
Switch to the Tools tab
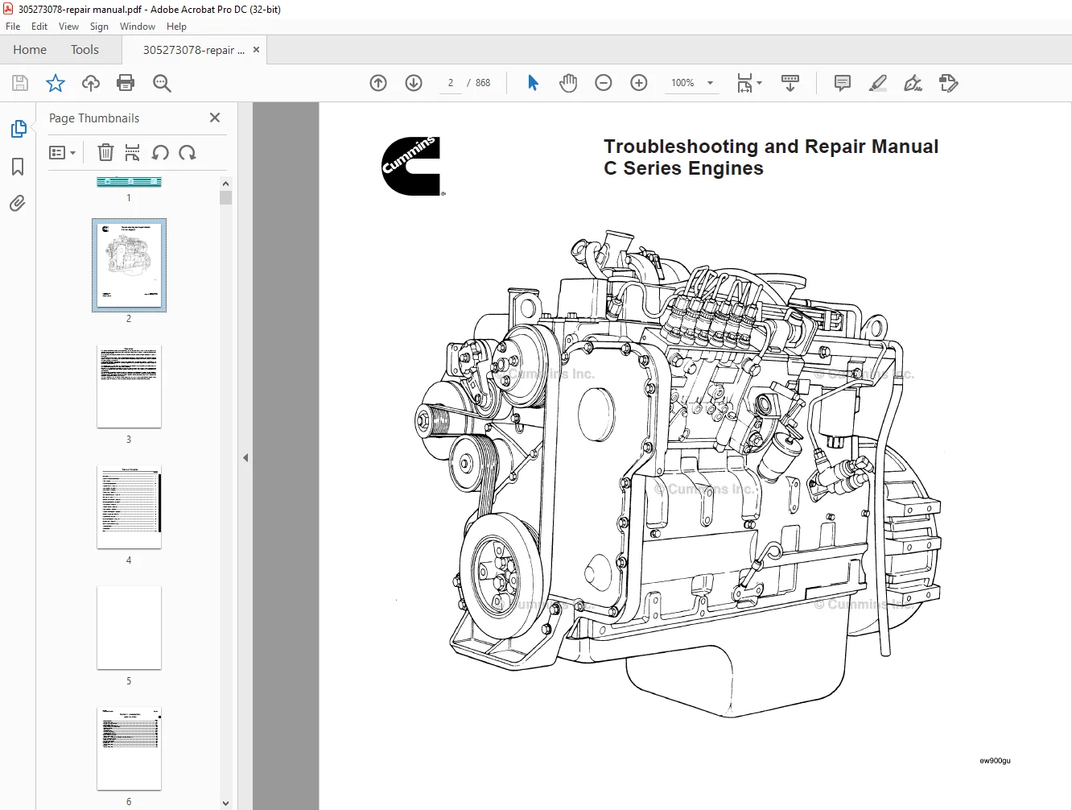pos(85,50)
